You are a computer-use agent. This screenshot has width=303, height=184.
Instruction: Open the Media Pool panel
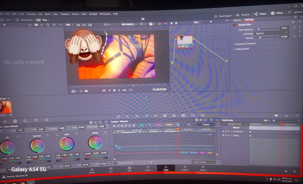[x=24, y=20]
